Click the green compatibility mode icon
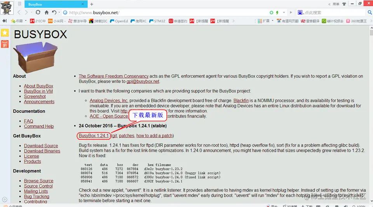373x207 pixels. [272, 12]
